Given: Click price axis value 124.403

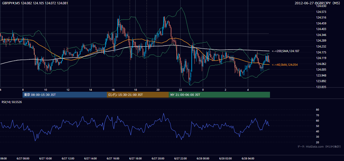Looking at the screenshot, I should point(321,29).
